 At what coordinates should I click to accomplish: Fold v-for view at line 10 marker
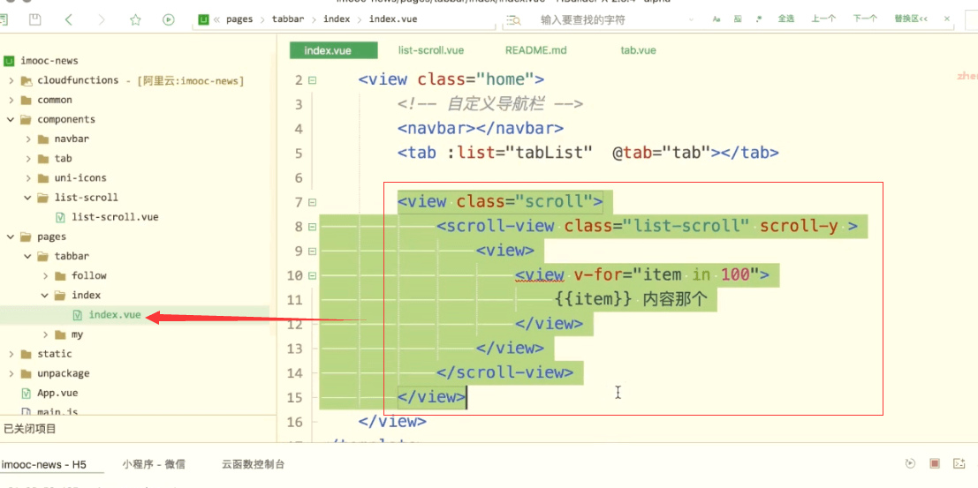click(x=313, y=275)
